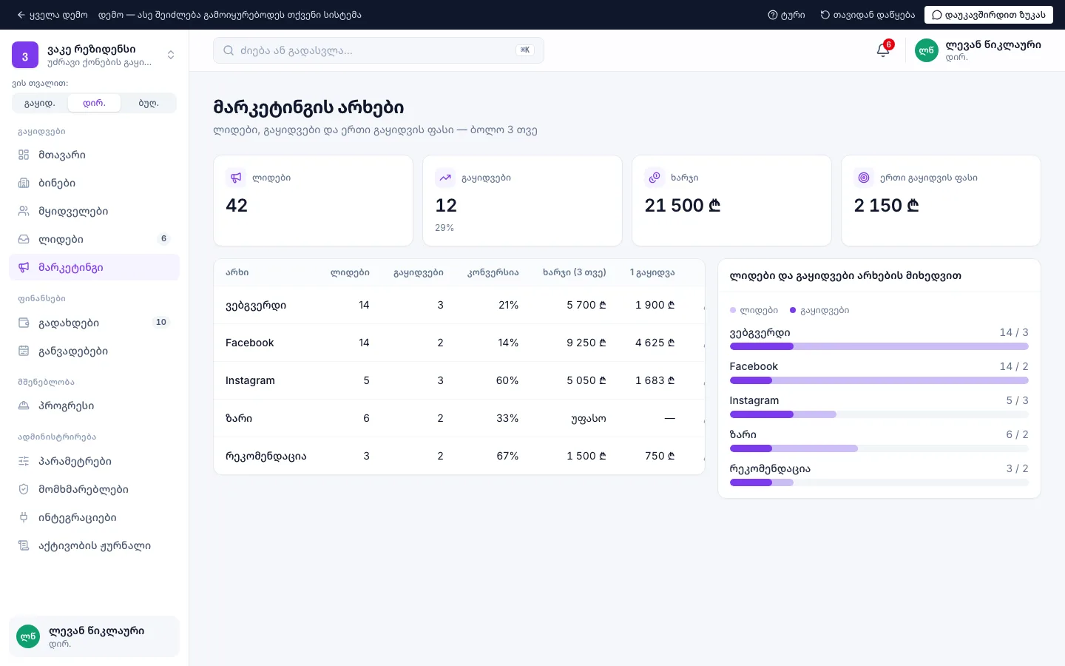Open the notifications bell icon
The height and width of the screenshot is (666, 1065).
pos(883,50)
